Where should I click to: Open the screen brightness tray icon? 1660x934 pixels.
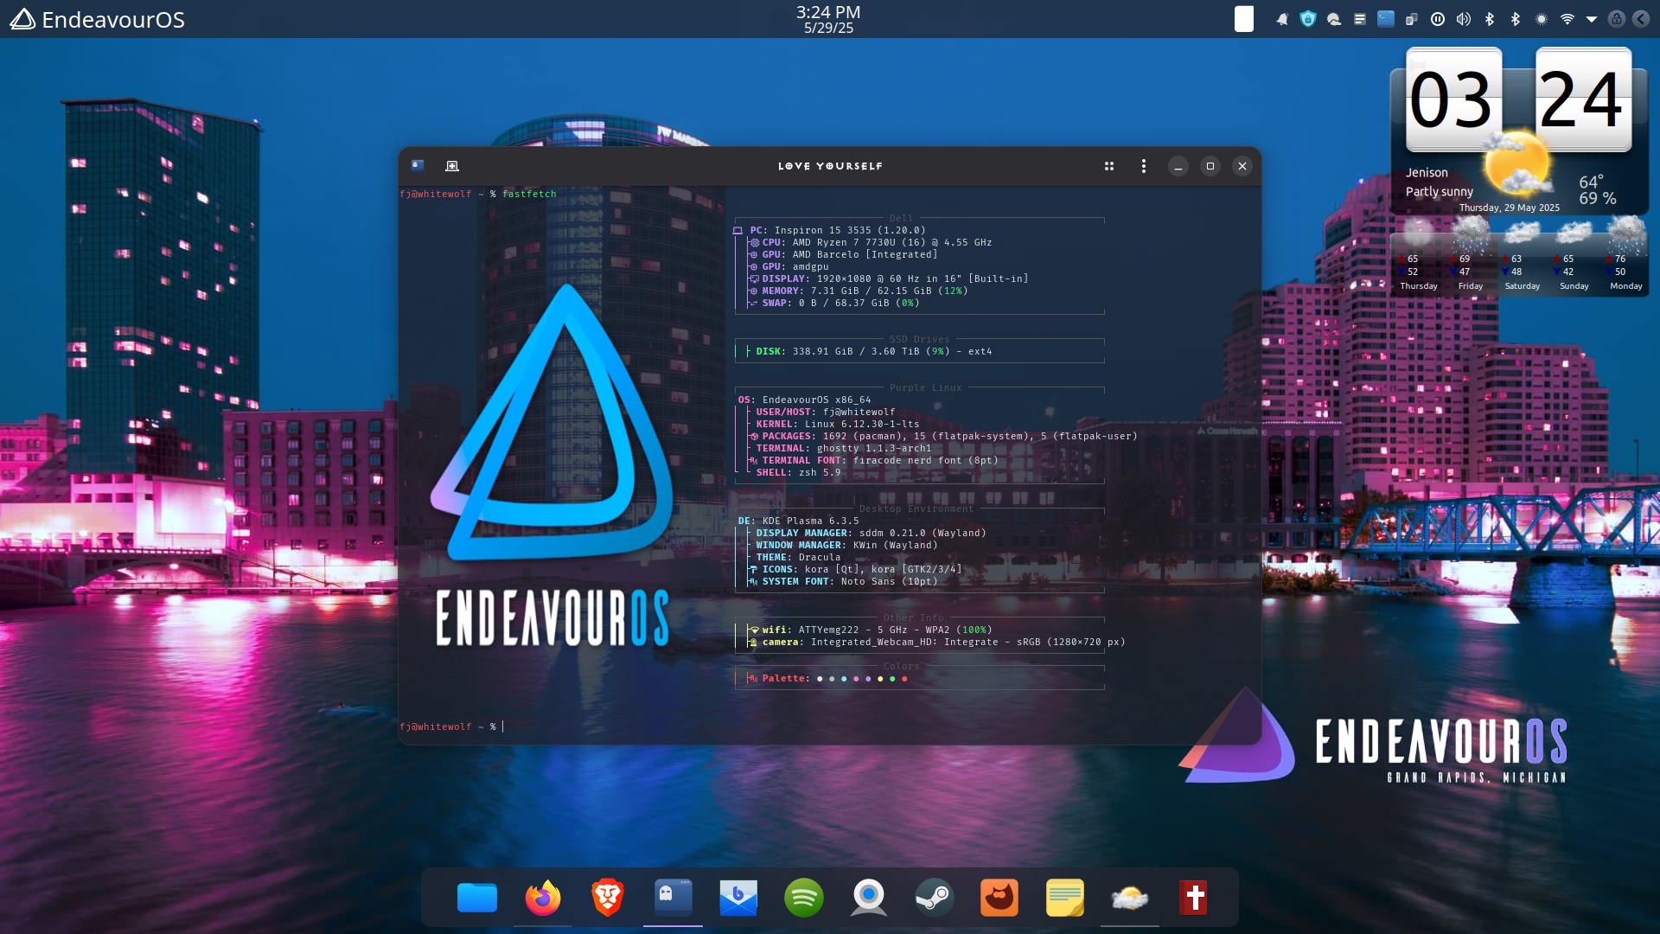click(1542, 19)
